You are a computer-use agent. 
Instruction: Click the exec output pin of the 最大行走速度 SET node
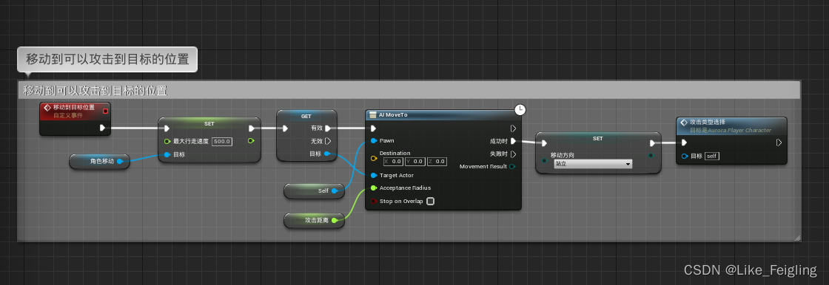point(251,128)
